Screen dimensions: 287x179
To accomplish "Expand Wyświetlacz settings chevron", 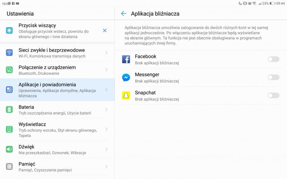I will [106, 129].
